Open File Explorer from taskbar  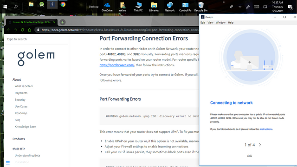(31, 4)
